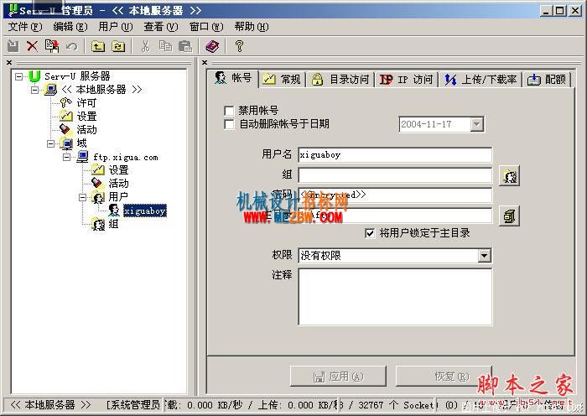Click the scissors cut icon
587x416 pixels.
coord(145,46)
